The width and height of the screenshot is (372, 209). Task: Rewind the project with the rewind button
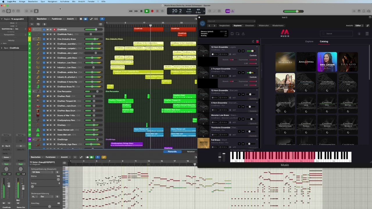click(130, 11)
